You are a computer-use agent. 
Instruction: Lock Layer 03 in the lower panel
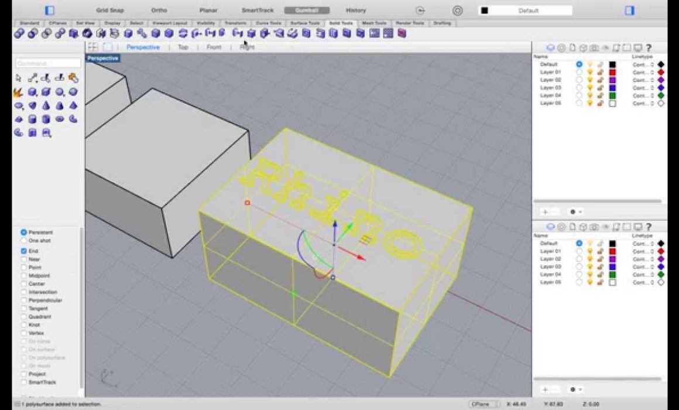pos(600,267)
